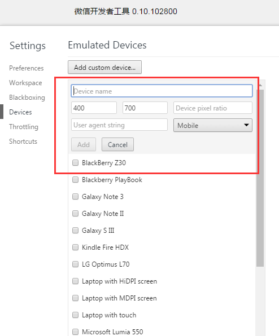279x336 pixels.
Task: Switch to the Throttling settings tab
Action: 24,127
